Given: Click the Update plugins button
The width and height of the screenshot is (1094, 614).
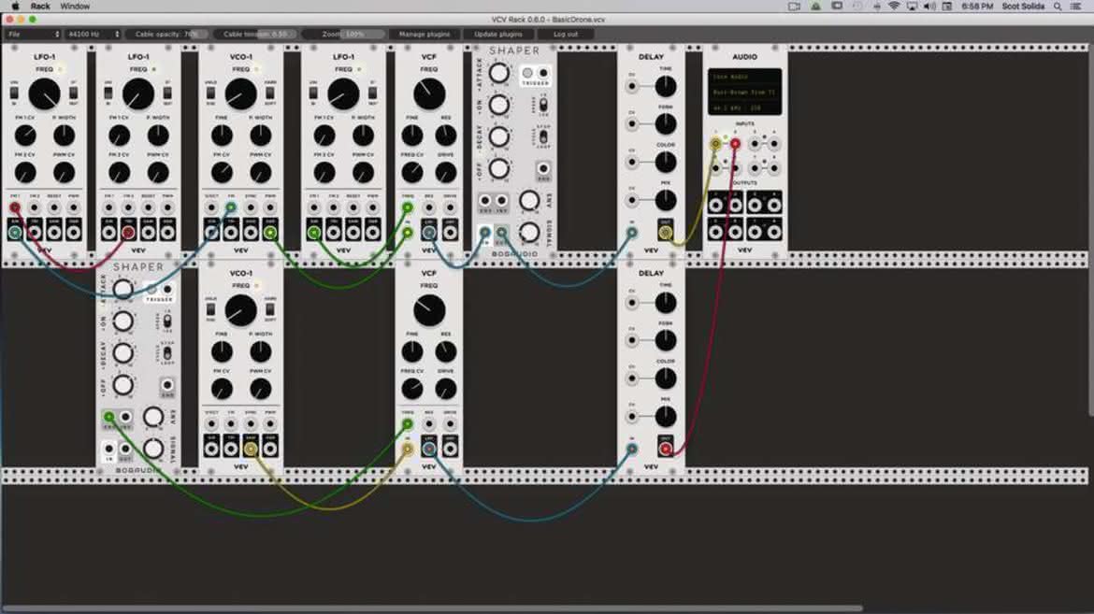Looking at the screenshot, I should tap(498, 34).
